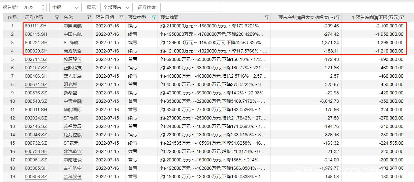Sort by 预告净利润最大变动幅度(%) header
This screenshot has height=182, width=414.
coord(307,17)
